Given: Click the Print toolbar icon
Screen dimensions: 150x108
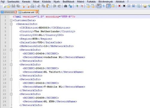Looking at the screenshot, I should pos(32,6).
